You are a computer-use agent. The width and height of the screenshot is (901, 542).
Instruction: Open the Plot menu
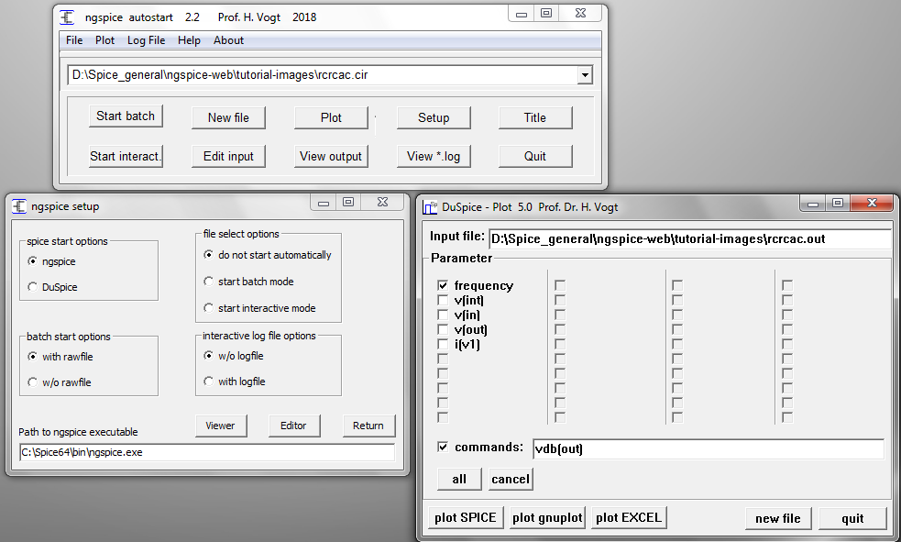click(104, 40)
